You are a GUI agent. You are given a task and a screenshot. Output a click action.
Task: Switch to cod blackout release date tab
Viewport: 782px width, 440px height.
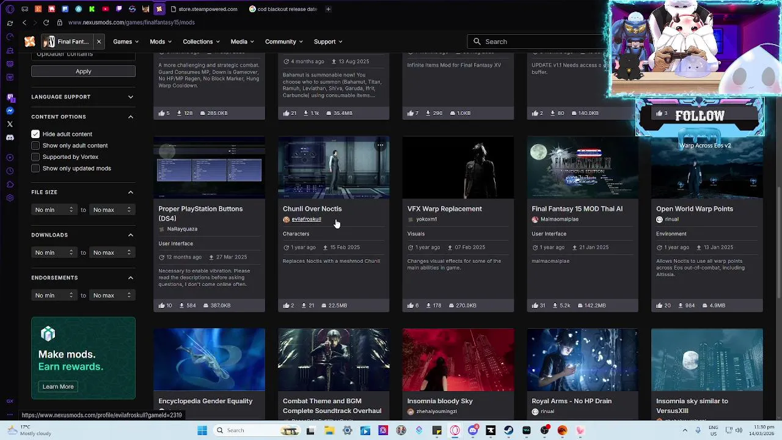[283, 9]
